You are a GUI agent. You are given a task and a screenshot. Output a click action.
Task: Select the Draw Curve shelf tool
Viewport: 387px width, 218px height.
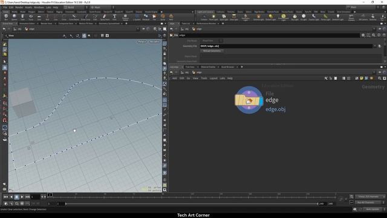(86, 17)
